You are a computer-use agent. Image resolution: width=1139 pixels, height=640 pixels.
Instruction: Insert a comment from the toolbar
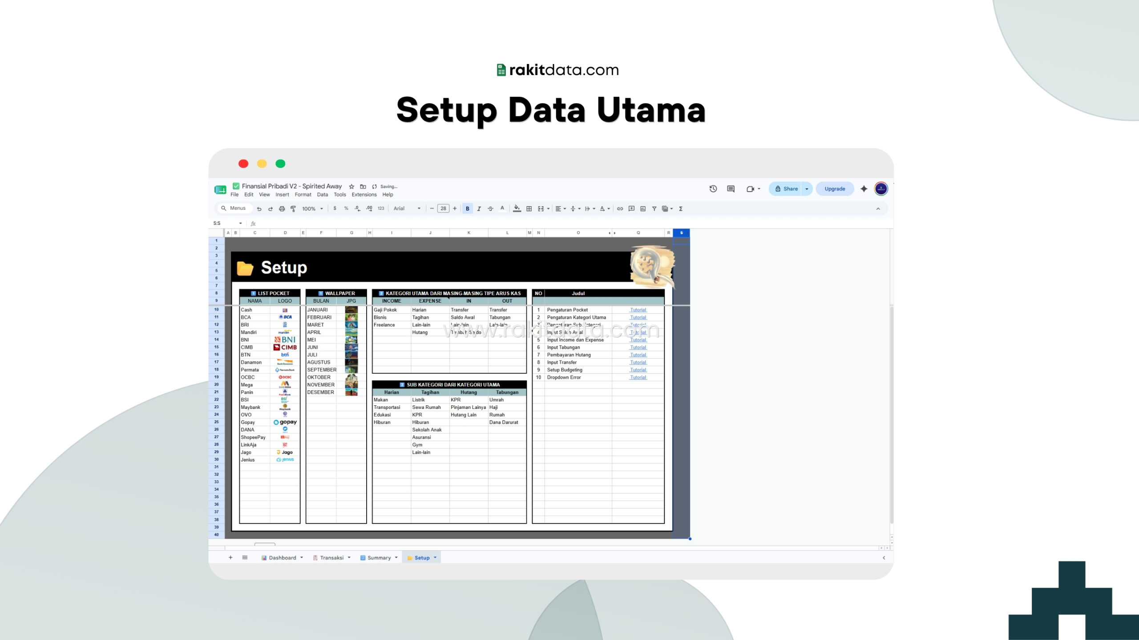click(631, 208)
